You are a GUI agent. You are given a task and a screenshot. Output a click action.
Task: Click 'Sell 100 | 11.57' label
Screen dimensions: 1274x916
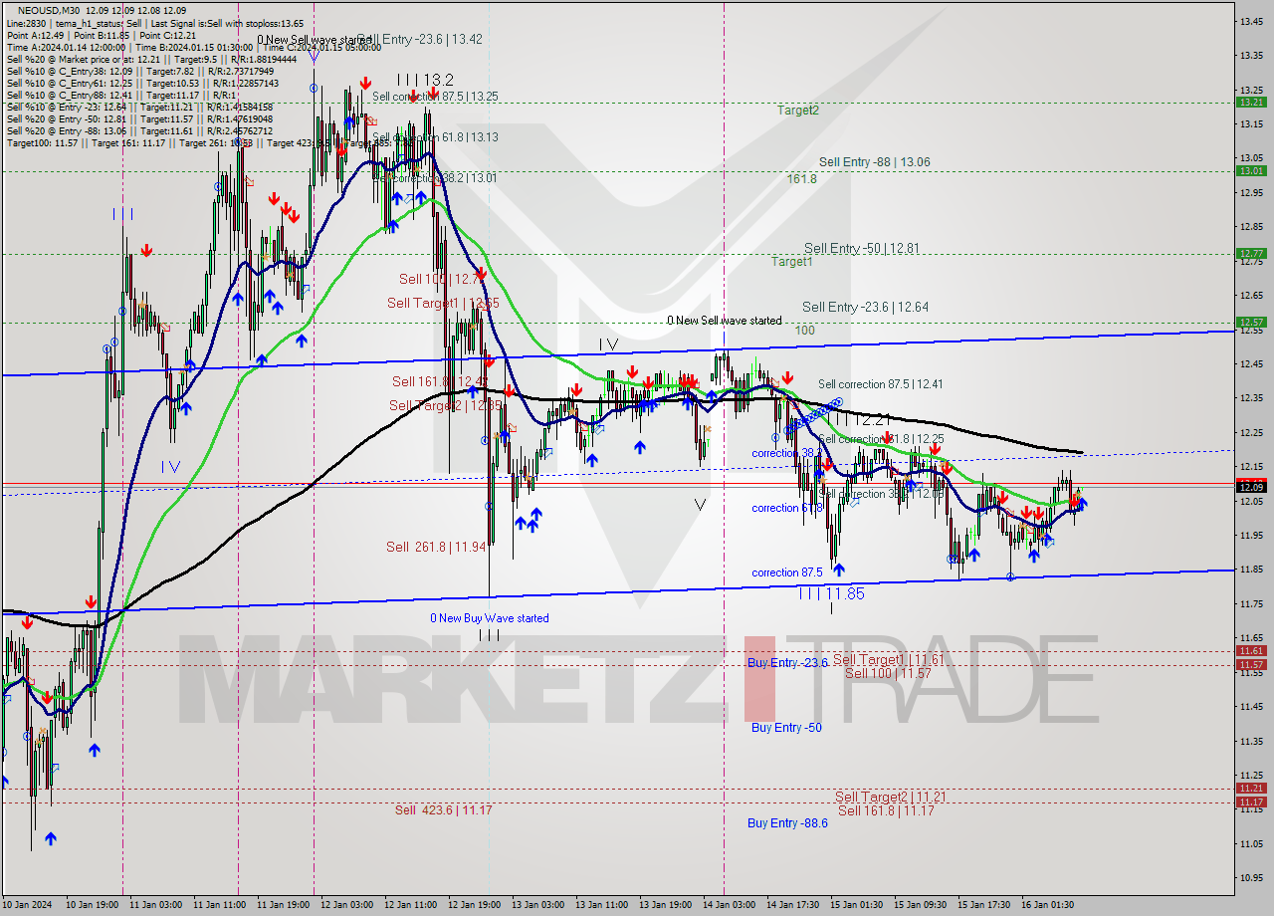[888, 673]
